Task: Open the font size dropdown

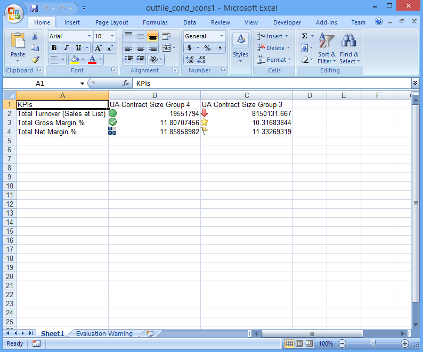Action: pos(112,36)
